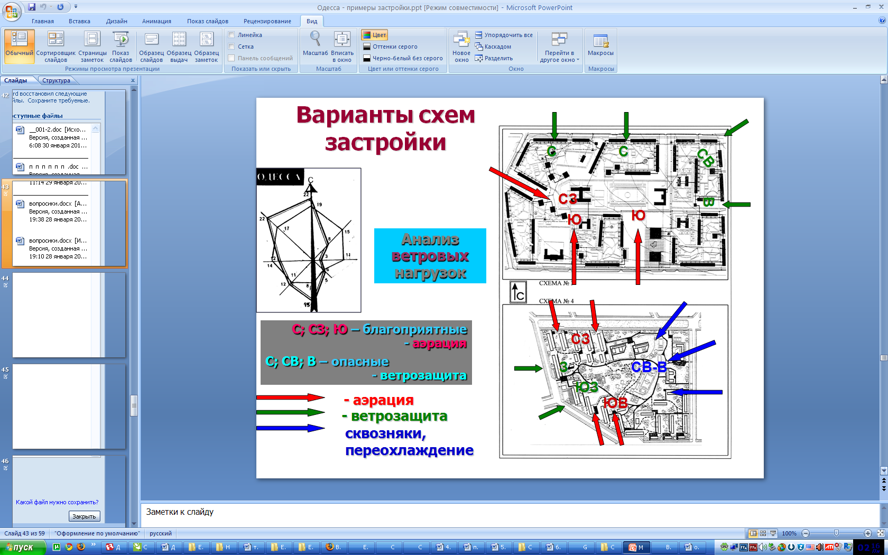888x555 pixels.
Task: Switch to Обычный view mode
Action: [x=20, y=47]
